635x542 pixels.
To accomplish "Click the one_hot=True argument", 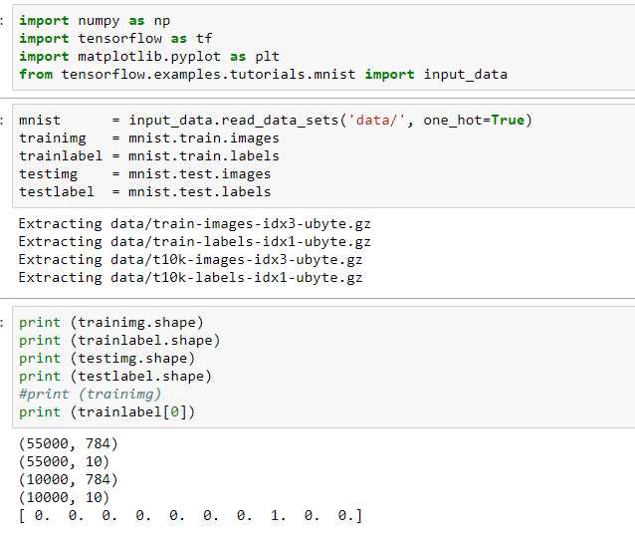I will click(474, 121).
